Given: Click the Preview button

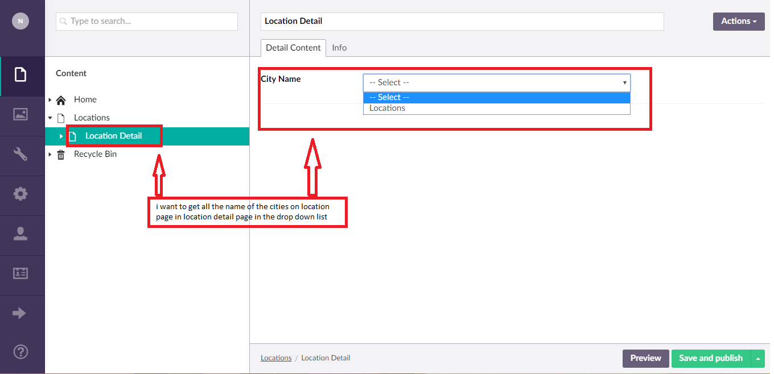Looking at the screenshot, I should coord(645,359).
